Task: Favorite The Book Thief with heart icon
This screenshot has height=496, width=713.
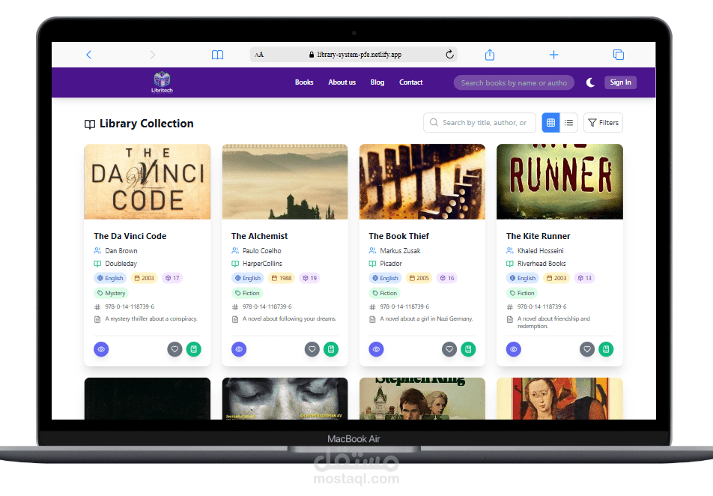Action: (449, 349)
